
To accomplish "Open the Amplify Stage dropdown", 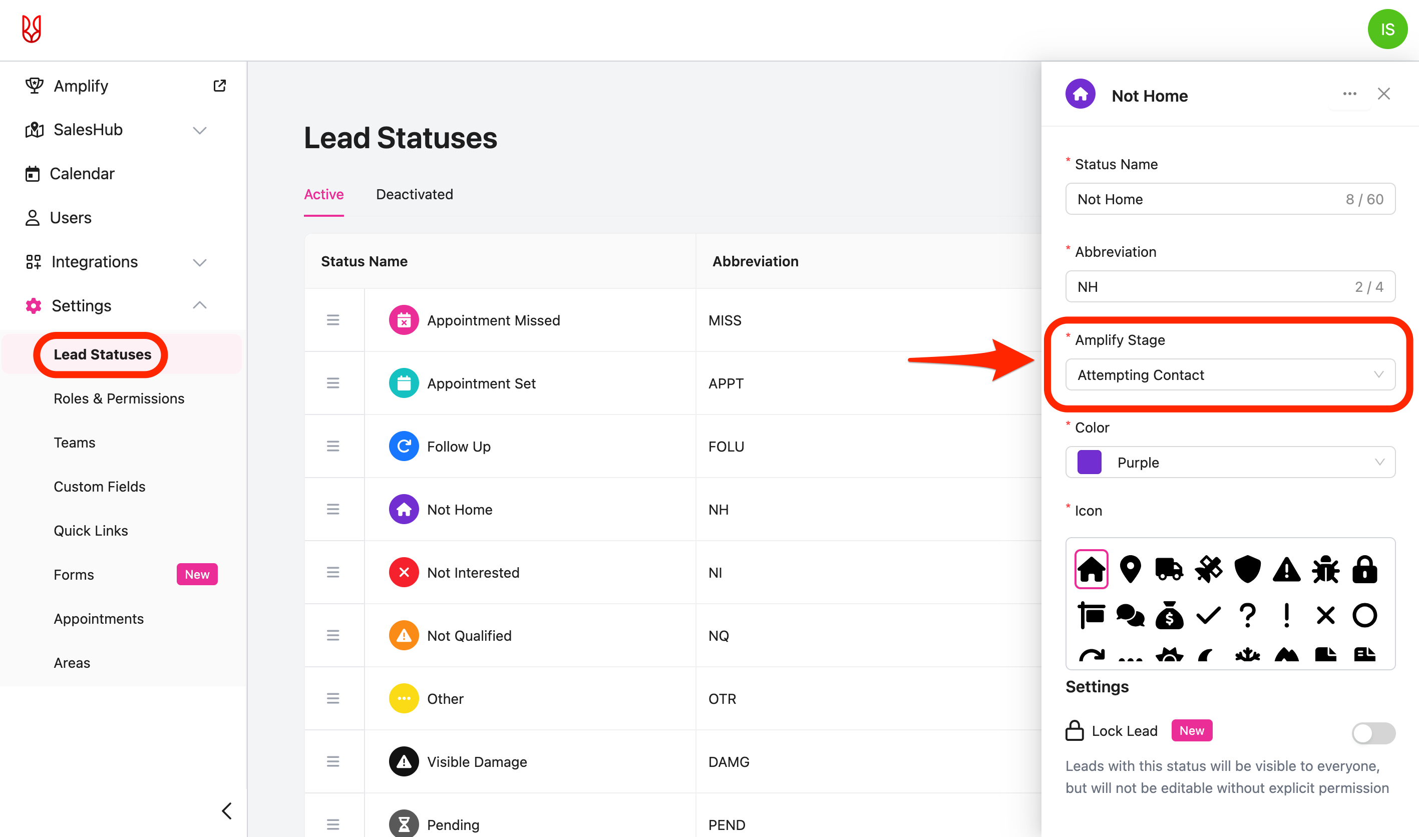I will pyautogui.click(x=1230, y=374).
